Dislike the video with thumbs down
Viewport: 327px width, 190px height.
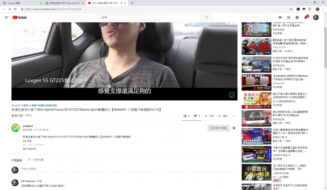pyautogui.click(x=197, y=116)
